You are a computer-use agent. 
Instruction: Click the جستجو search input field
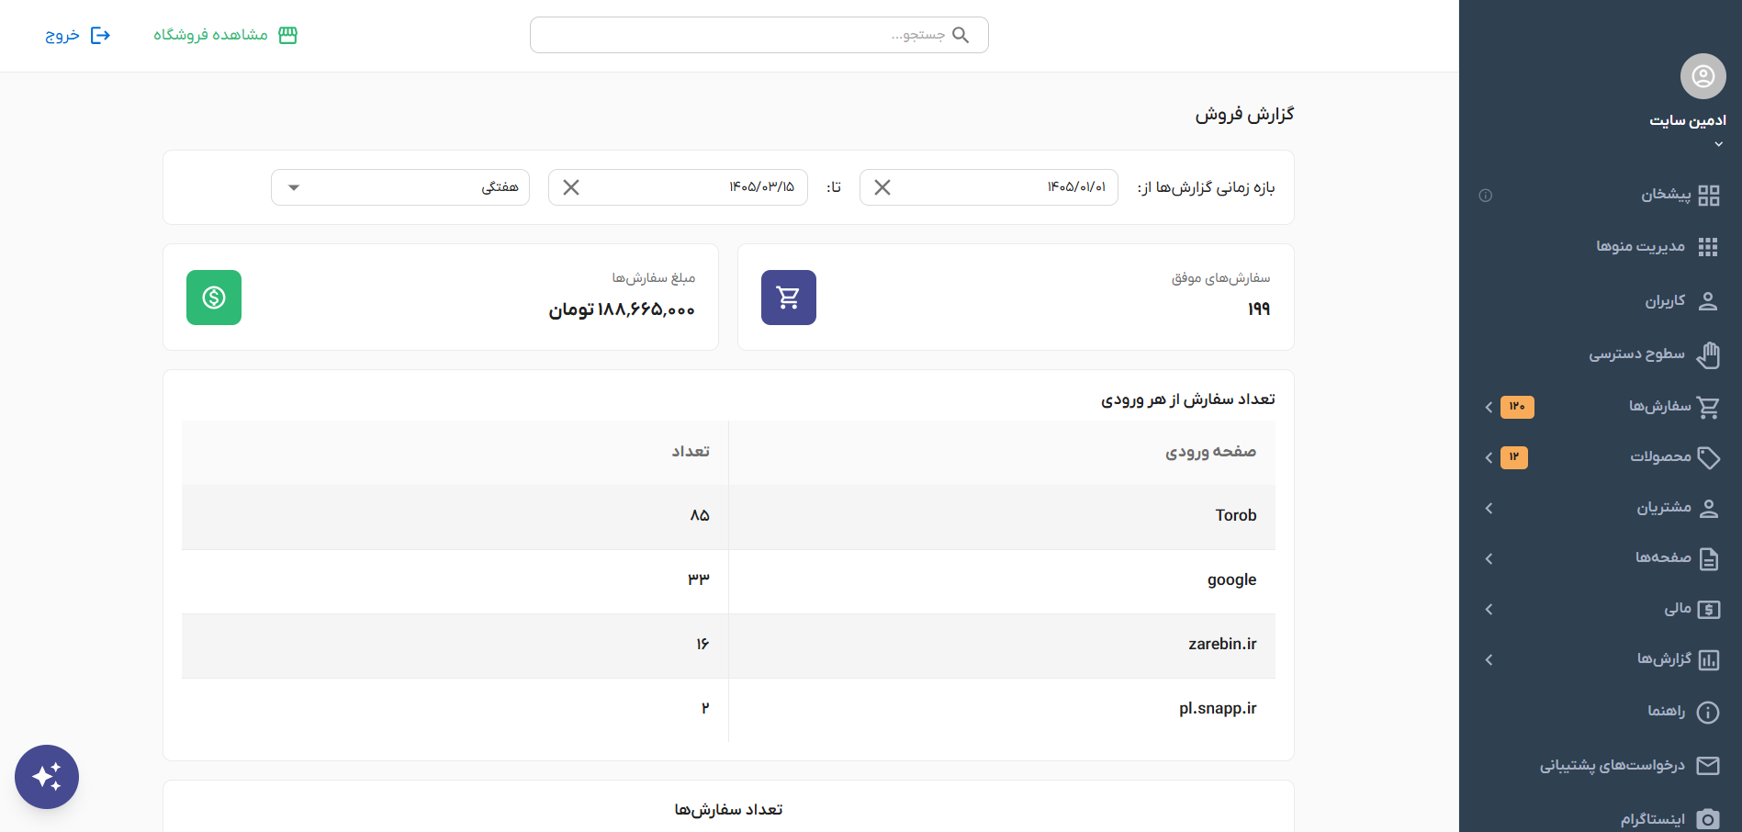pos(759,35)
